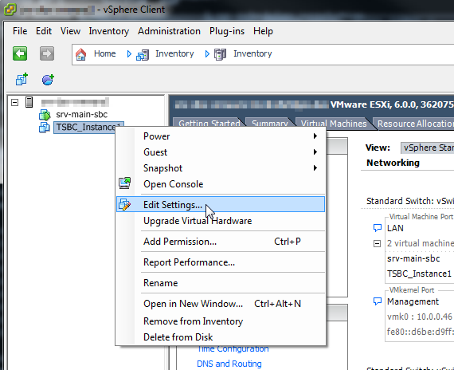Click the first Inventory breadcrumb icon
This screenshot has height=370, width=454.
click(x=143, y=54)
